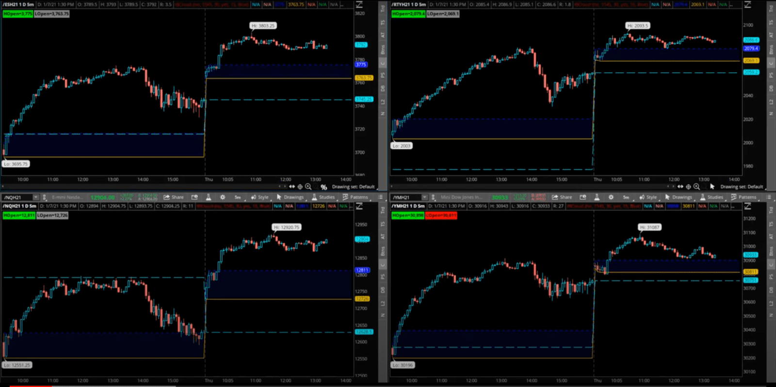Select pan arrows tool under /ESH21 chart
The image size is (776, 387).
pyautogui.click(x=292, y=187)
